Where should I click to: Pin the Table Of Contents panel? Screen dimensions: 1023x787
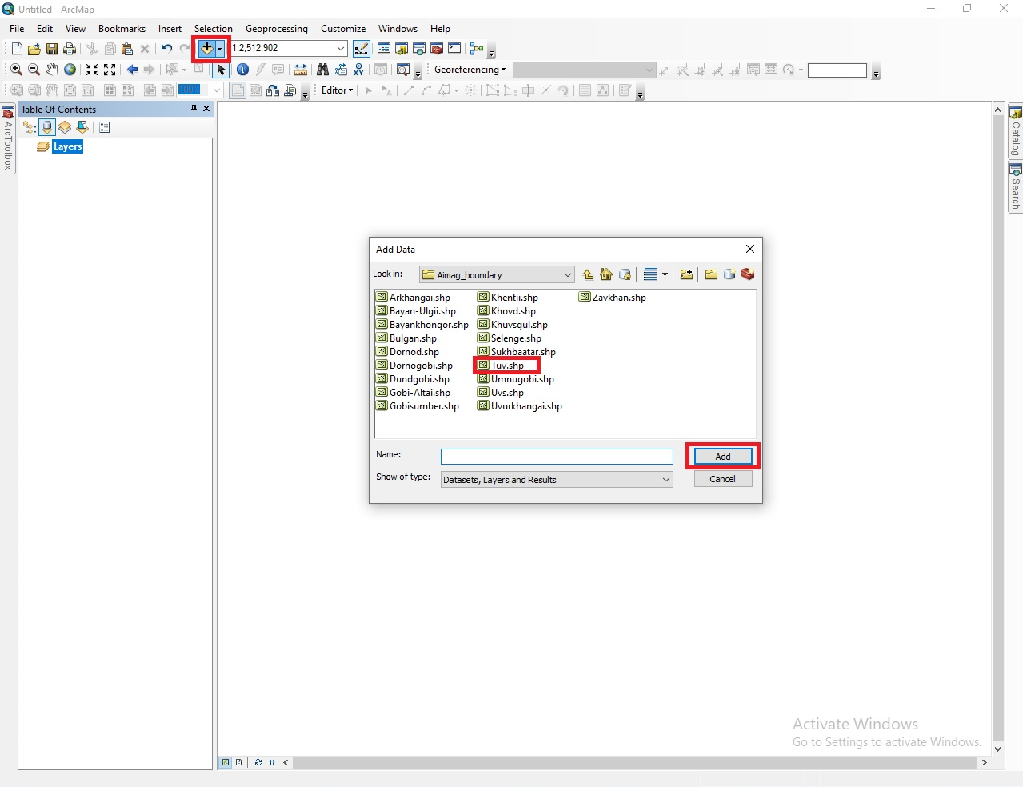[194, 109]
